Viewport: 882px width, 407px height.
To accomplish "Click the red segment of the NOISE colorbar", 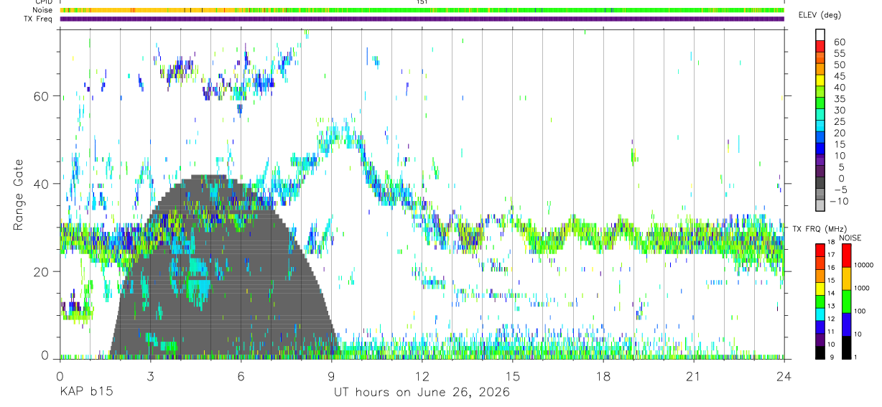I will coord(845,256).
